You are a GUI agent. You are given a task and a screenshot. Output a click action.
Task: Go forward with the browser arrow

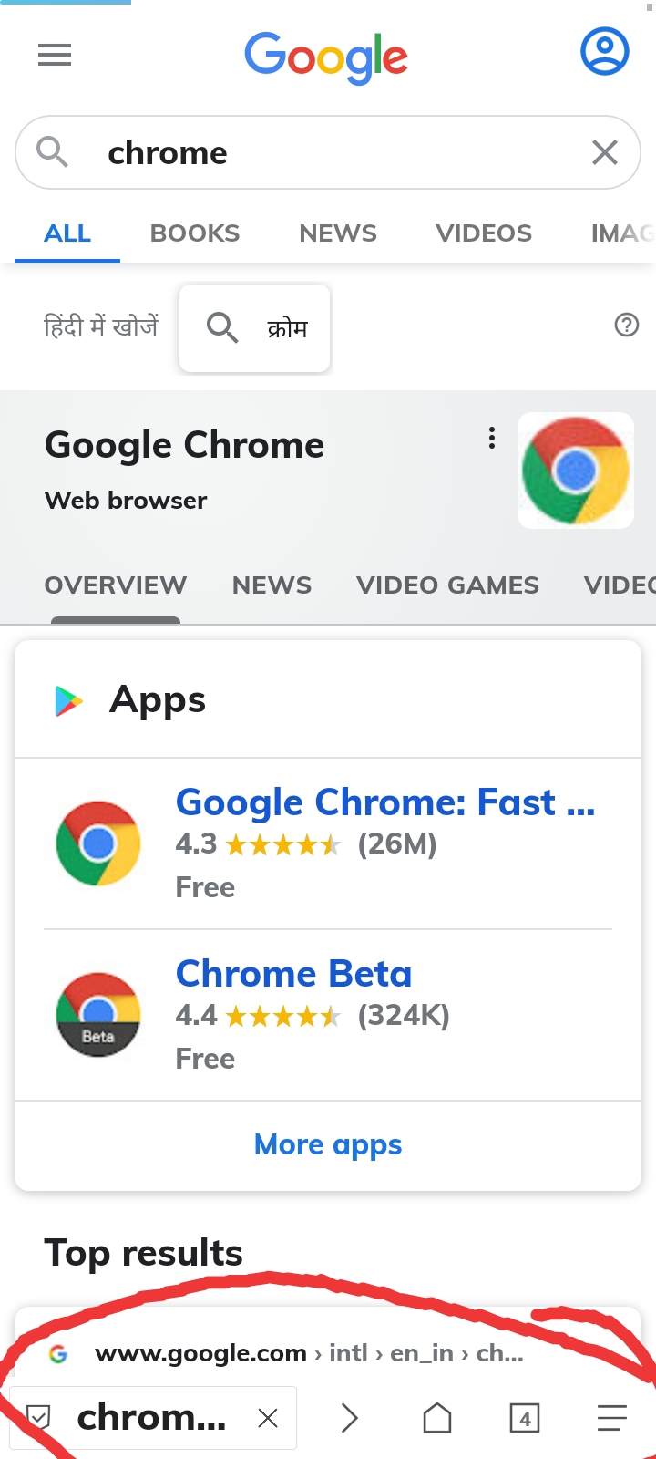349,1418
